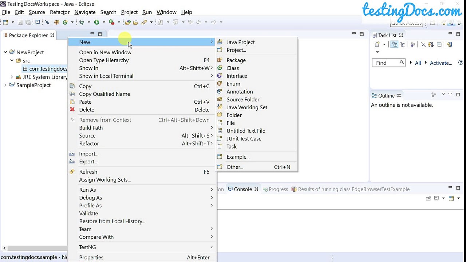The image size is (466, 262).
Task: Click Focus on Active Task icon in Outline
Action: pos(434,95)
